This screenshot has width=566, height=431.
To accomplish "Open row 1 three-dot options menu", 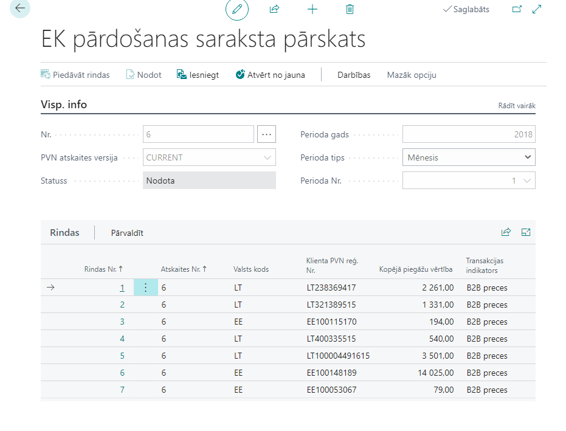I will 145,288.
